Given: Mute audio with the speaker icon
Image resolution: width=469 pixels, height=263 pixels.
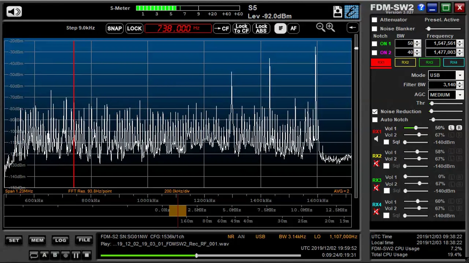Looking at the screenshot, I should [14, 12].
